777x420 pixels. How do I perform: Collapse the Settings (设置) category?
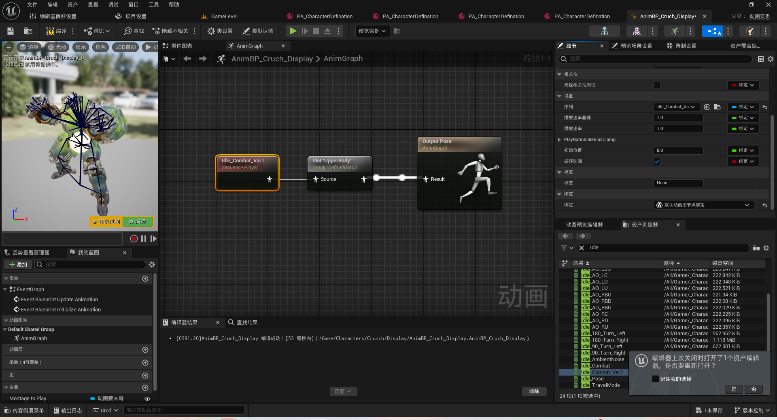point(559,96)
